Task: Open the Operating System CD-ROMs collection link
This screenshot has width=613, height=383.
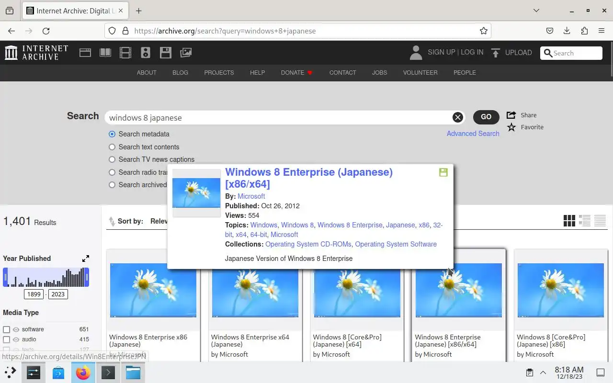Action: pos(308,244)
